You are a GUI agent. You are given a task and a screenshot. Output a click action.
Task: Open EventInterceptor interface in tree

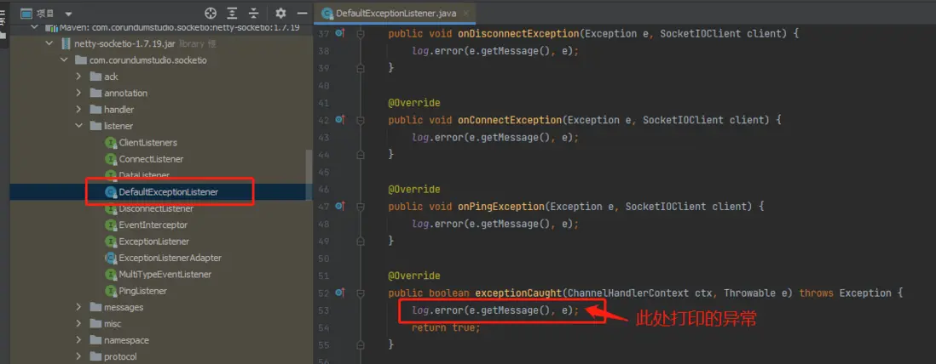(153, 225)
